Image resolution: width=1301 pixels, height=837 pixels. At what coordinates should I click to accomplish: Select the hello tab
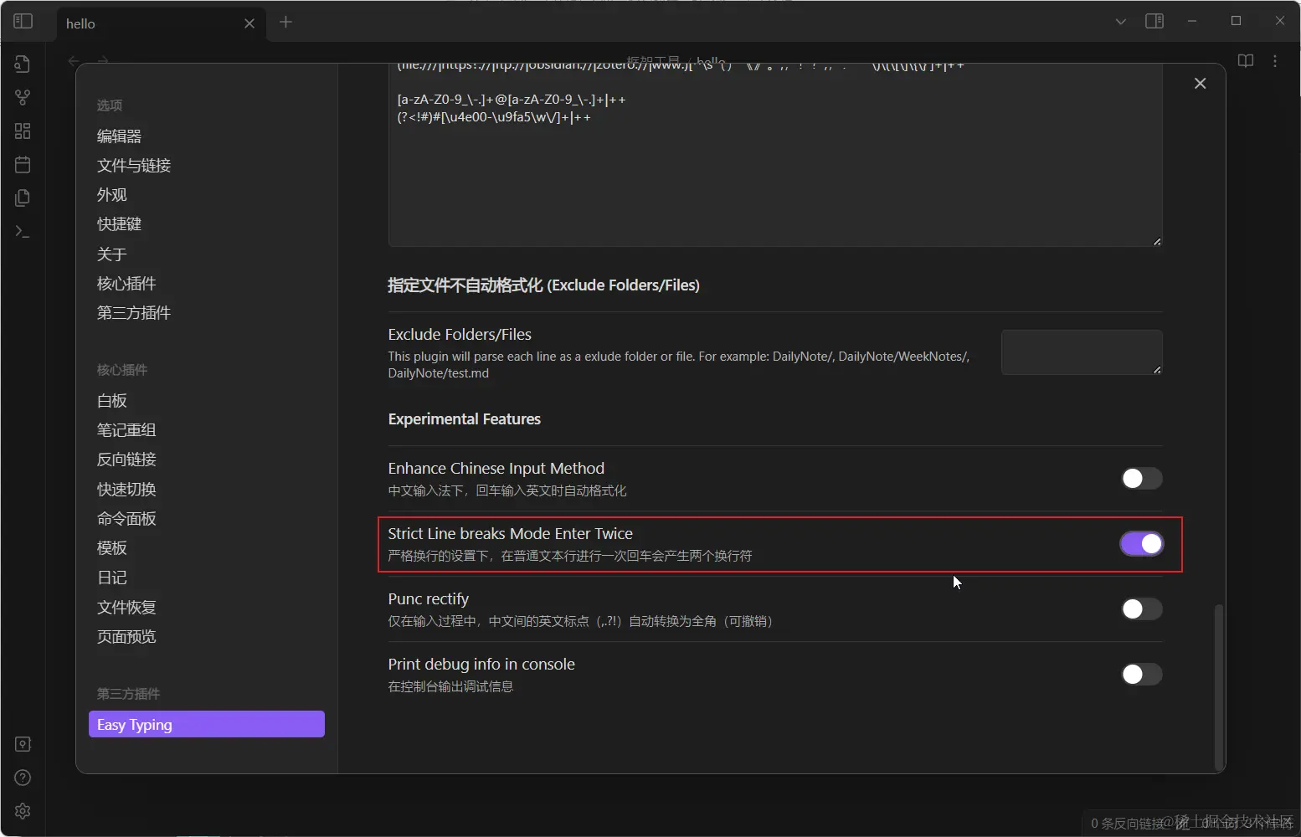point(162,23)
